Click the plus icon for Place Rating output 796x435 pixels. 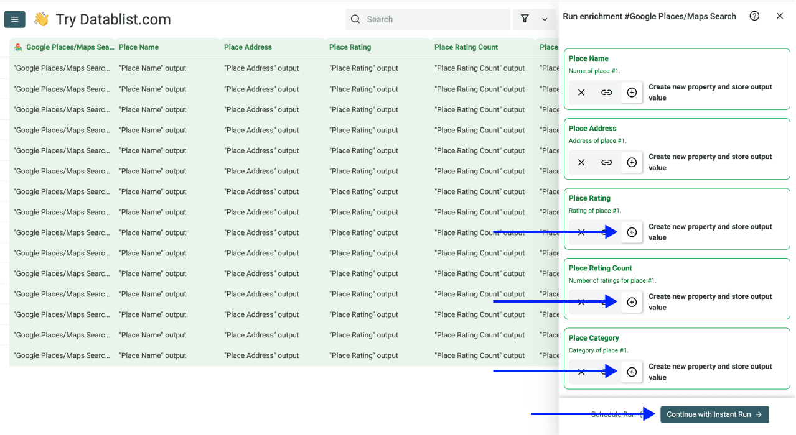click(632, 232)
